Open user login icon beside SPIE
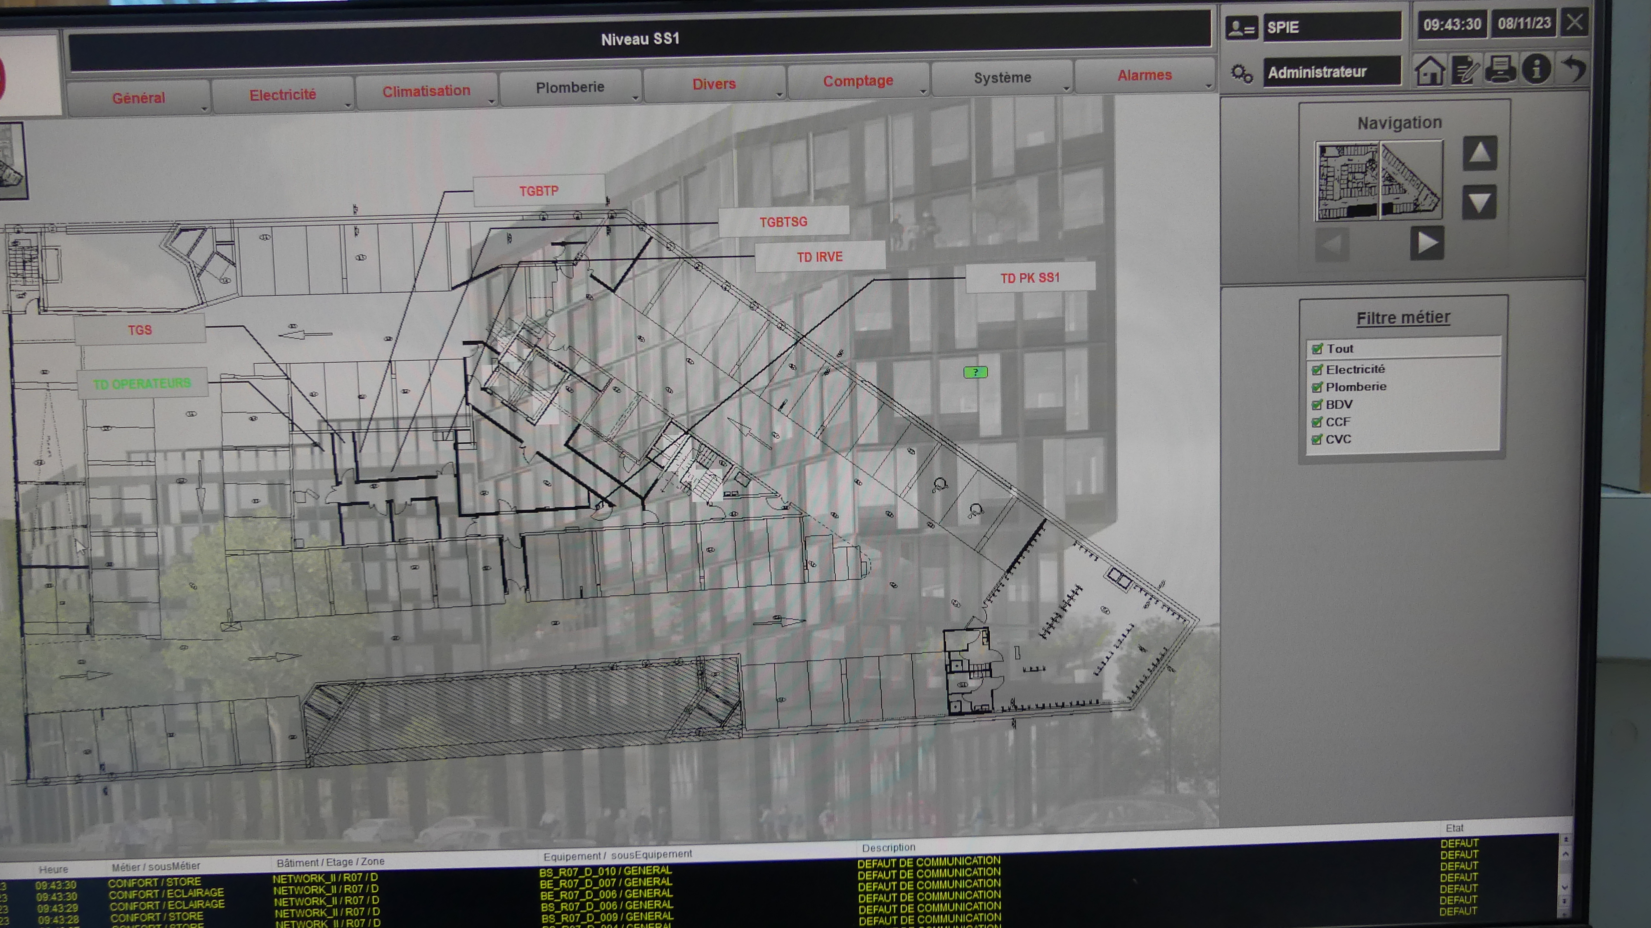Screen dimensions: 1651x928 click(x=1242, y=28)
